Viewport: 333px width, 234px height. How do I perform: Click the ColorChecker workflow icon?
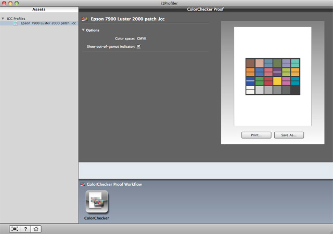tap(96, 202)
